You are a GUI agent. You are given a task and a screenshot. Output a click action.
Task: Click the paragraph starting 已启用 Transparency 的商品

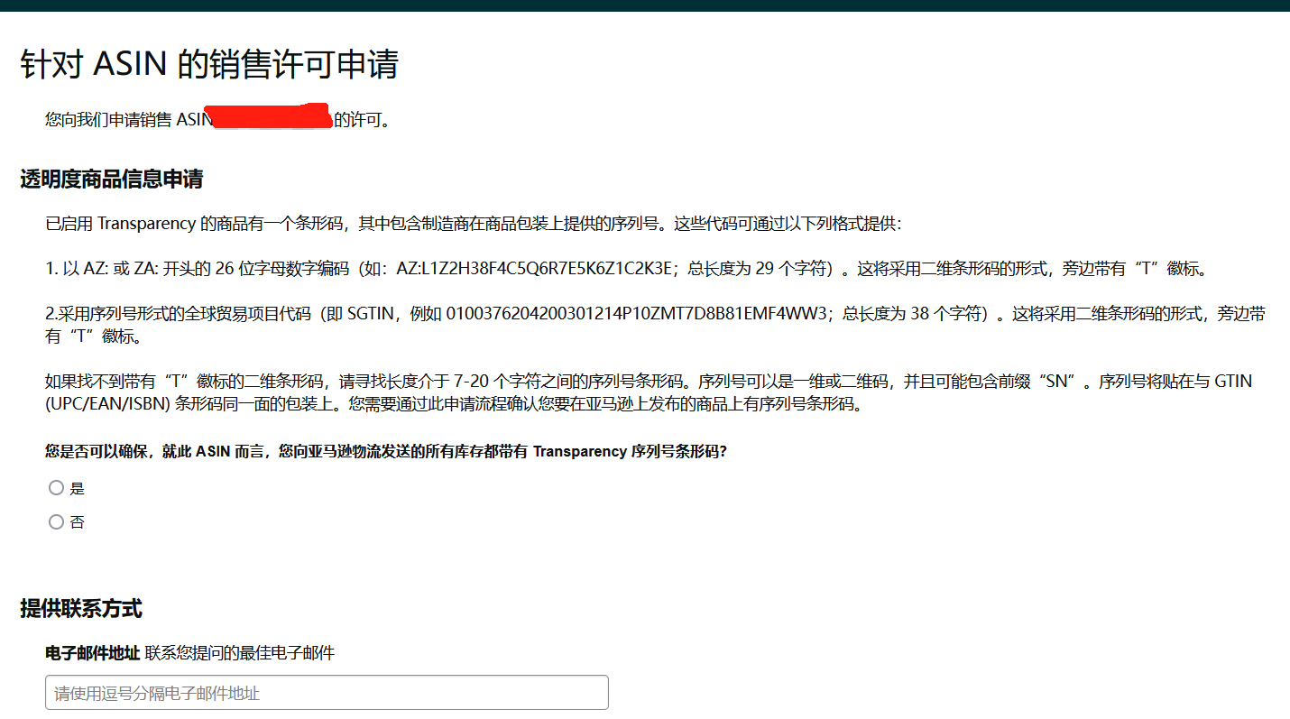point(473,224)
